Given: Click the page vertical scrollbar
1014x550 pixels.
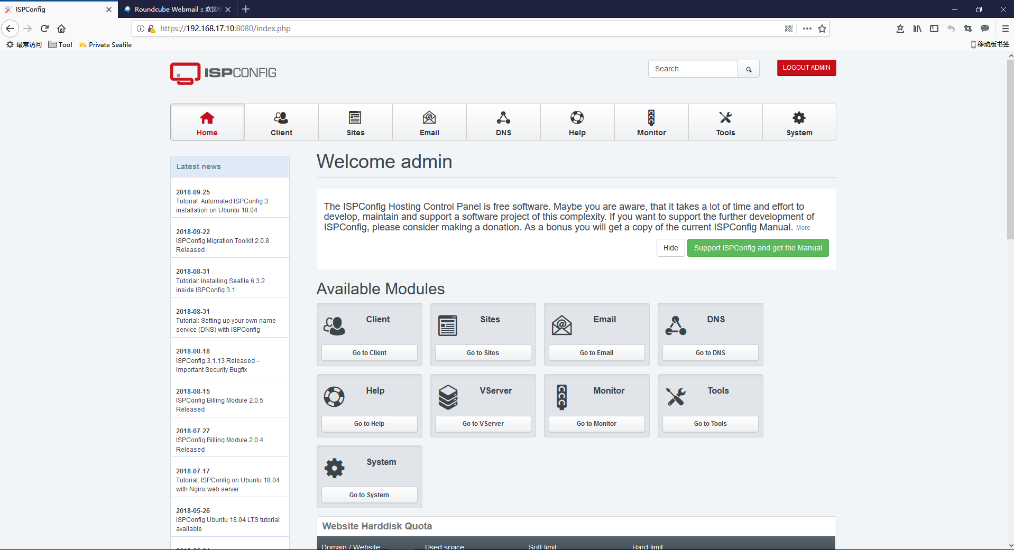Looking at the screenshot, I should coord(1010,150).
